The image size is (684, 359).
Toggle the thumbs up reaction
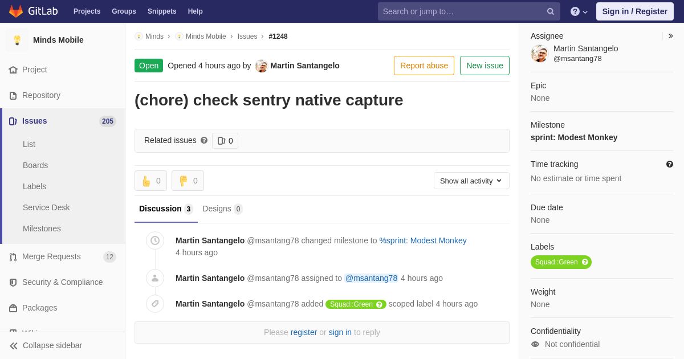tap(150, 181)
